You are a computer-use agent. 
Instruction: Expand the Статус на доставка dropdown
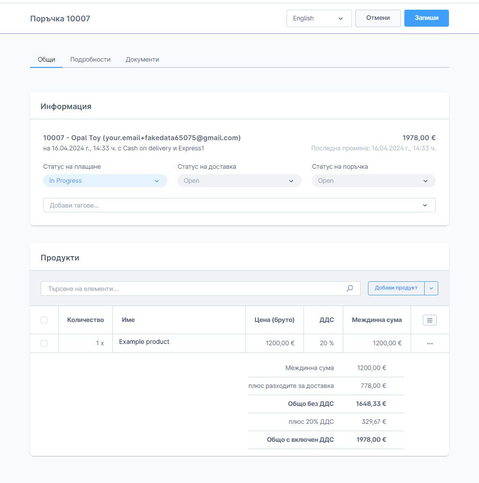pyautogui.click(x=239, y=181)
